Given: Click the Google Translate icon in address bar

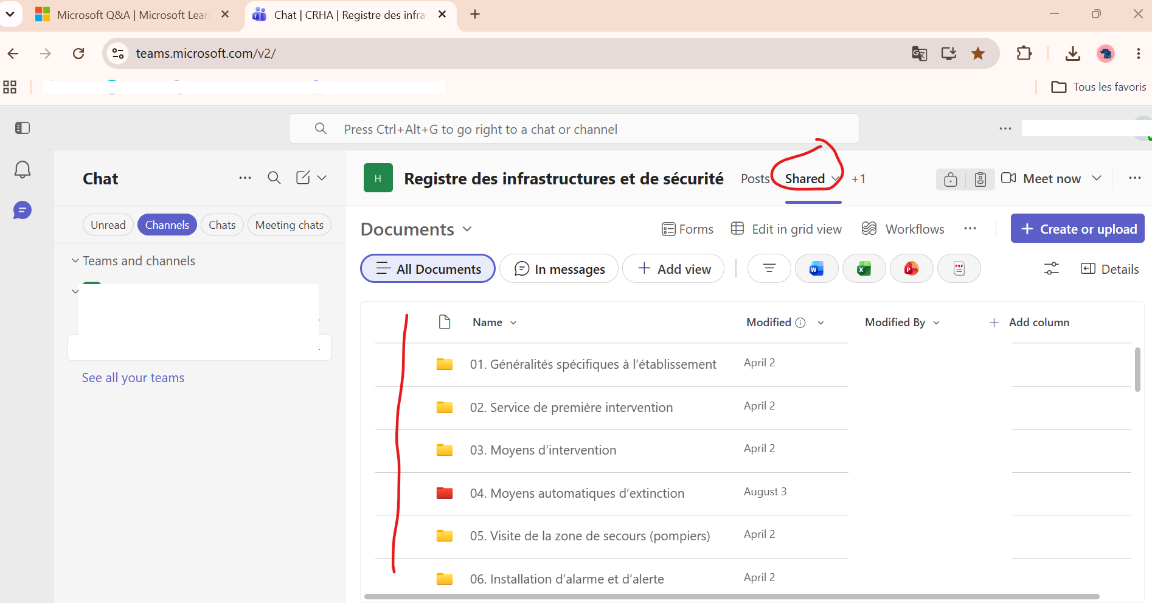Looking at the screenshot, I should tap(920, 54).
